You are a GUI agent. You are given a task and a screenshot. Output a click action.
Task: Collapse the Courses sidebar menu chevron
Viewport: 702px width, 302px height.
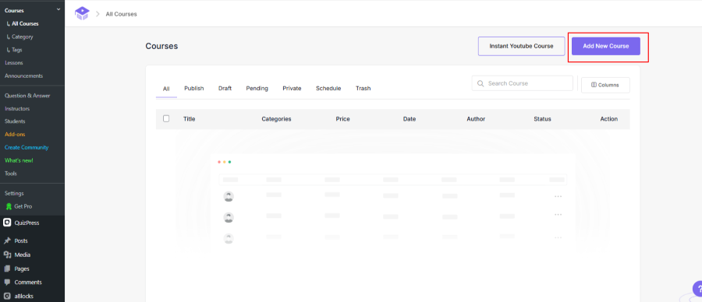point(58,10)
